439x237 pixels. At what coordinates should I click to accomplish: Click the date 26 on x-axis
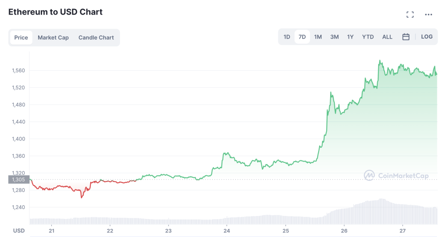(344, 231)
